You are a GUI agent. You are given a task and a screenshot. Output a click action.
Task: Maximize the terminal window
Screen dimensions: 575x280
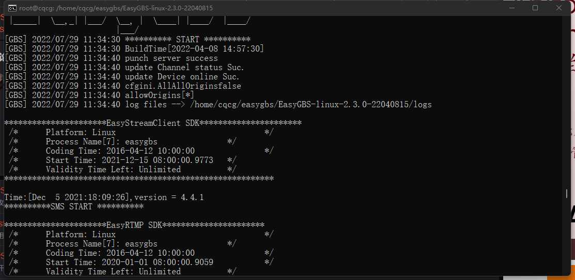535,8
